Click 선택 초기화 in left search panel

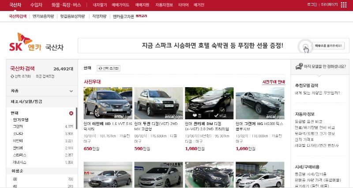click(x=20, y=76)
